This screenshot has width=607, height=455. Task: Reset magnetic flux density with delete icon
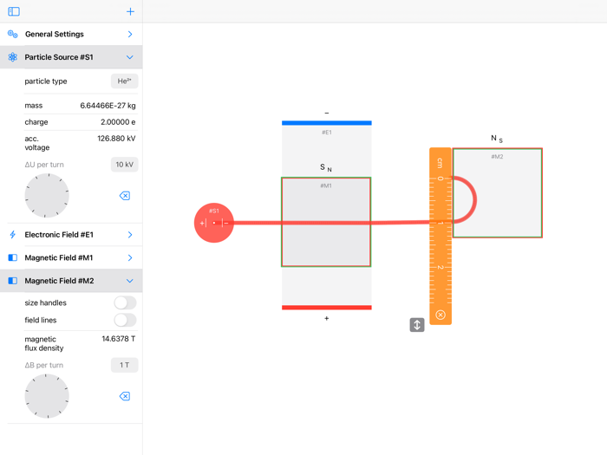(125, 396)
